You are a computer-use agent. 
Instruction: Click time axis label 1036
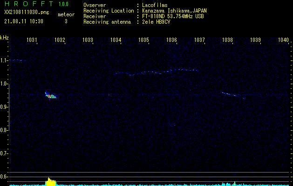coord(171,40)
